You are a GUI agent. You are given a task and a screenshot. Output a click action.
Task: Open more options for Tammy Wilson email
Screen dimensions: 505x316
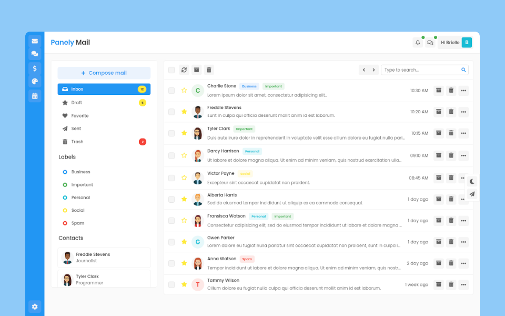pyautogui.click(x=463, y=284)
